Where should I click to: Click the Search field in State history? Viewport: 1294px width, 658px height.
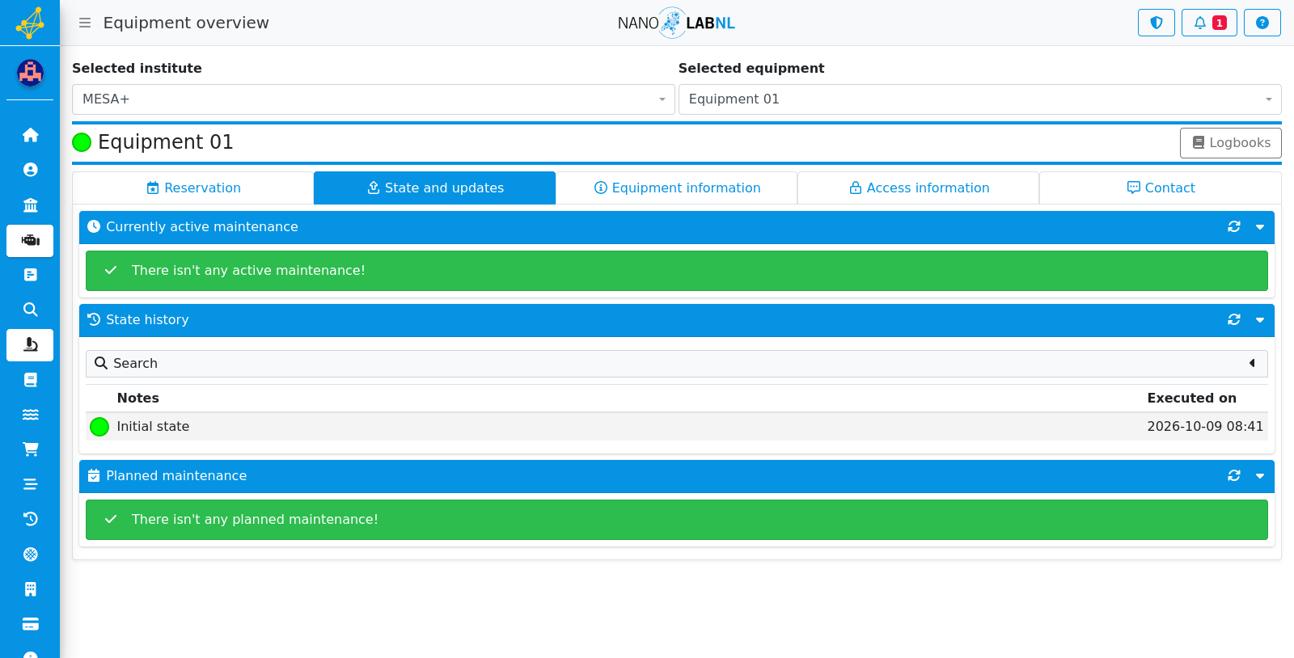[x=677, y=364]
